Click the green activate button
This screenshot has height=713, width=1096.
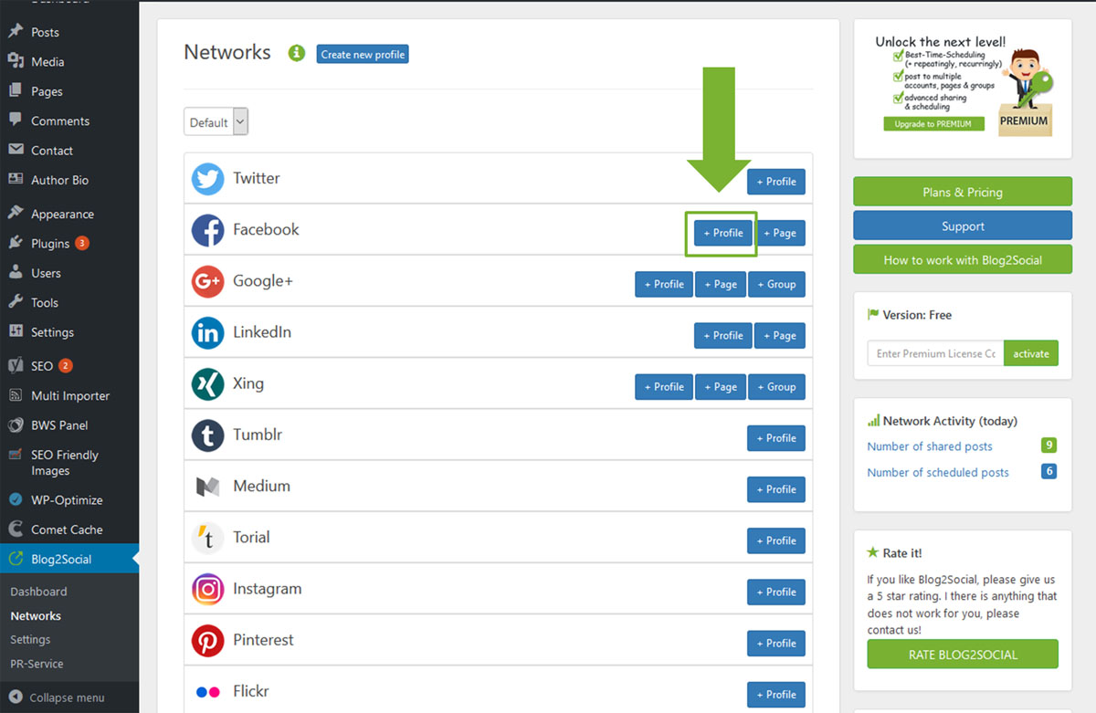coord(1031,353)
